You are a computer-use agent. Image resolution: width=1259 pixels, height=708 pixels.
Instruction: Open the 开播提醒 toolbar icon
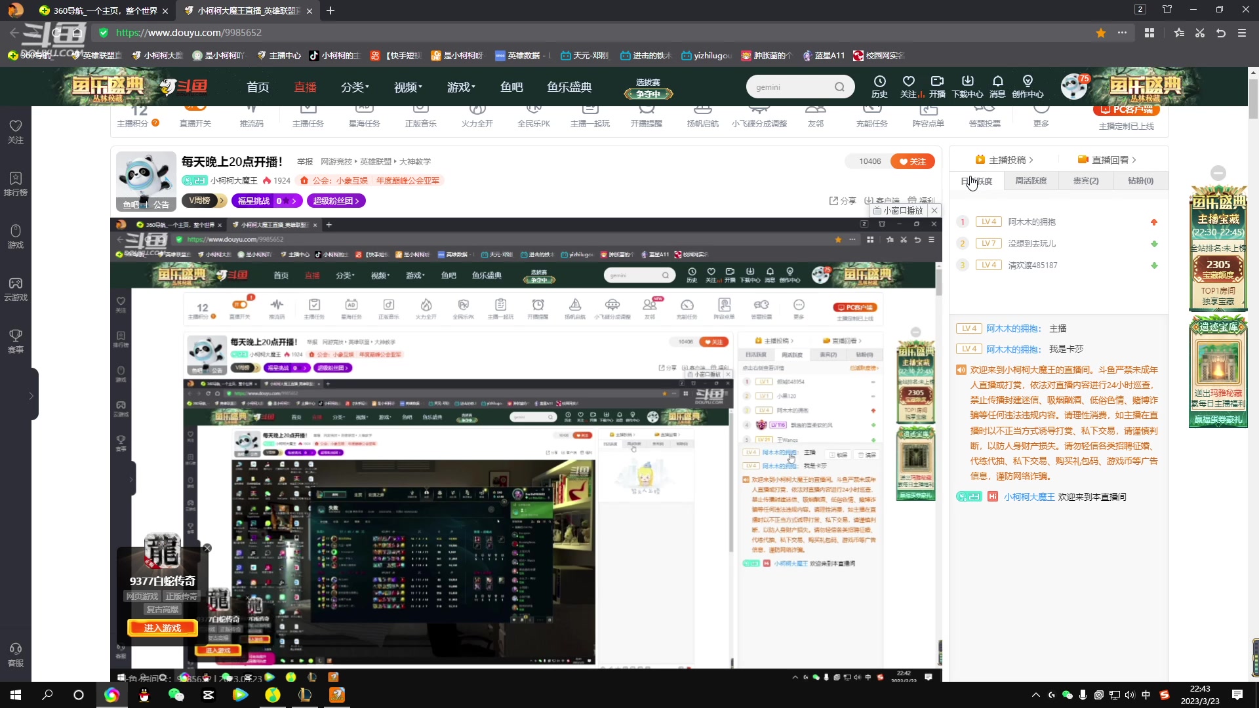[646, 117]
